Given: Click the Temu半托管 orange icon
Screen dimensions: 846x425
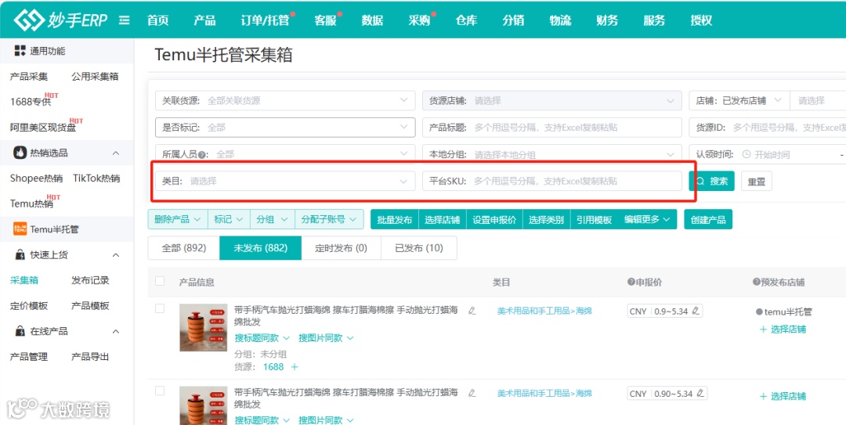Looking at the screenshot, I should (x=20, y=229).
